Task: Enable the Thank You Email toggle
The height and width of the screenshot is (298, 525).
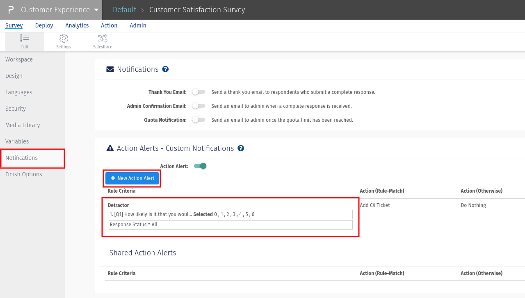Action: [x=199, y=92]
